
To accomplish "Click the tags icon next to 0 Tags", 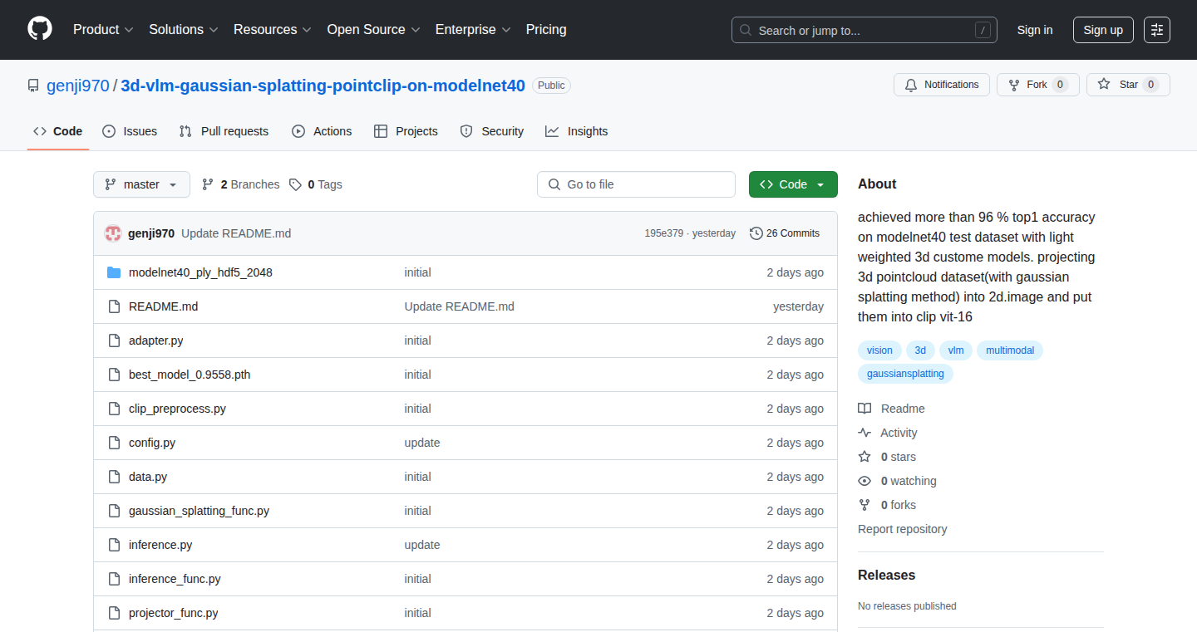I will tap(295, 184).
